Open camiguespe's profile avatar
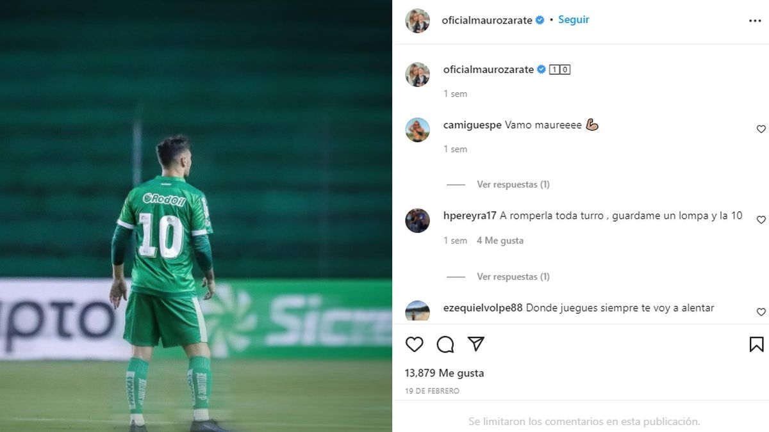The height and width of the screenshot is (432, 769). coord(417,130)
